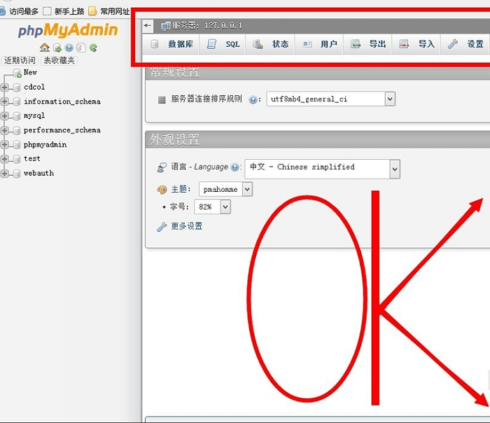Viewport: 490px width, 423px height.
Task: Open cdcol database name
Action: (34, 87)
